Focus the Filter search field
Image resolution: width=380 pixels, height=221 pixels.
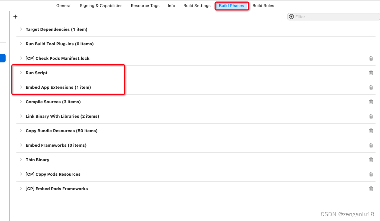click(x=333, y=17)
